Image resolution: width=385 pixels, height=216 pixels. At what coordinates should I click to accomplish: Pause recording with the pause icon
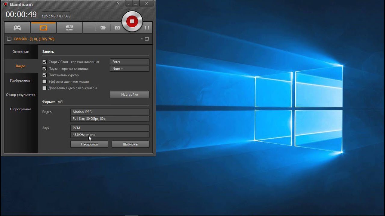[x=147, y=28]
